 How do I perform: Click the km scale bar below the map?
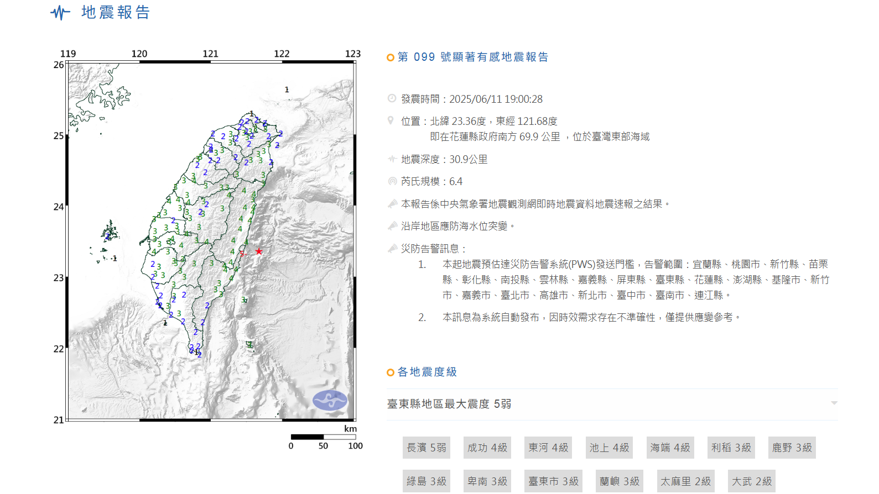(323, 437)
